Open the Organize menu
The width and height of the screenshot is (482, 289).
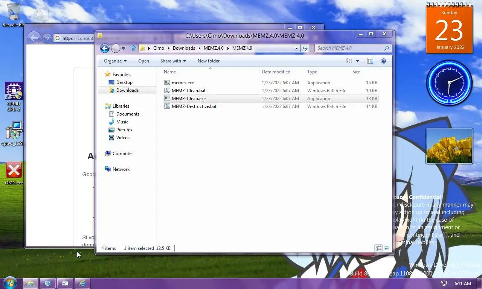(115, 61)
